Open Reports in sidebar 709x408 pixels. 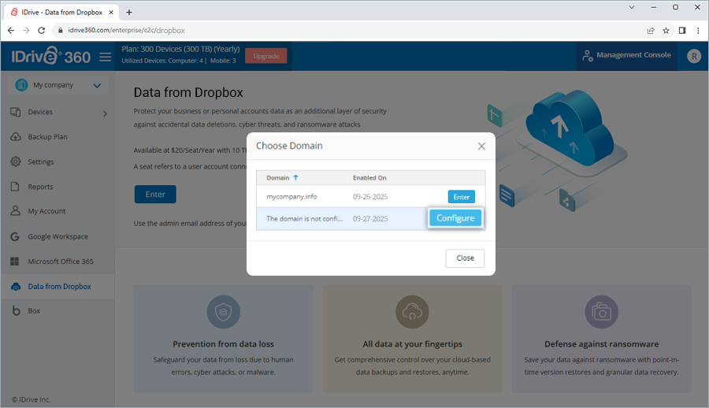[40, 187]
